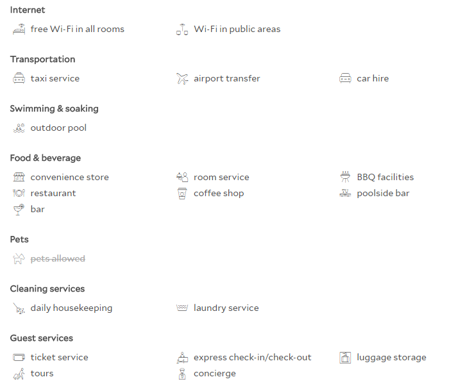
Task: Click the bar cocktail glass icon
Action: pyautogui.click(x=19, y=210)
